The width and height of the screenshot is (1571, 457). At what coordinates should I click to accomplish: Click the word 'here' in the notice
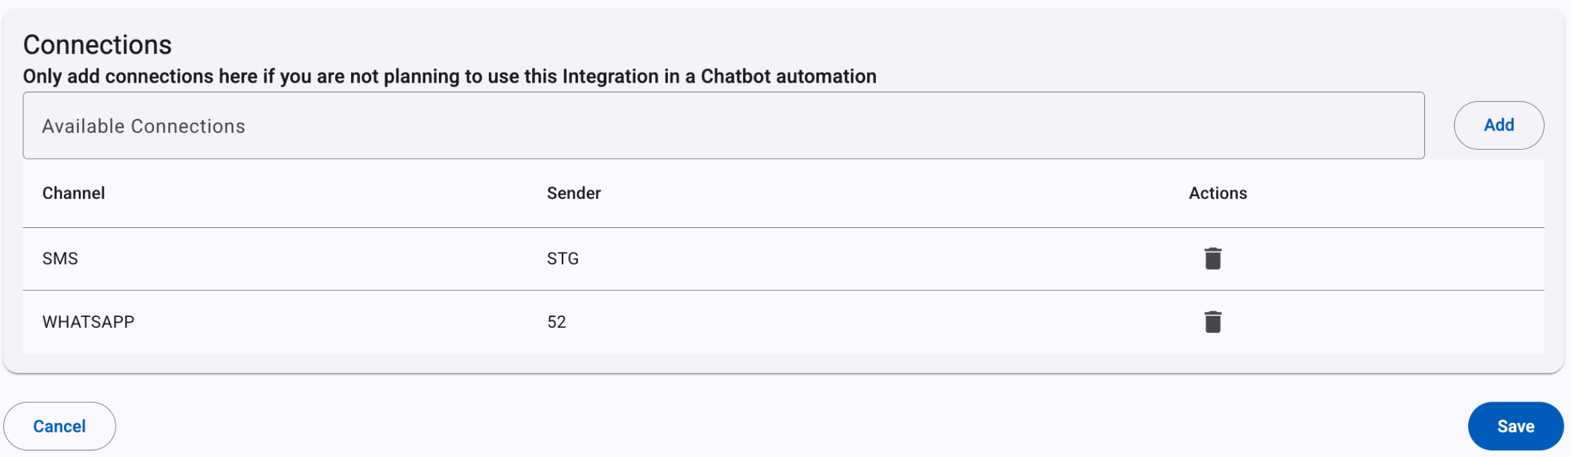coord(238,76)
